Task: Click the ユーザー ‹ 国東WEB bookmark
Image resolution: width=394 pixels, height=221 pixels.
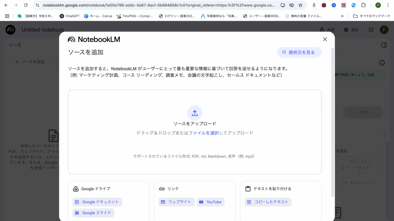Action: (261, 16)
